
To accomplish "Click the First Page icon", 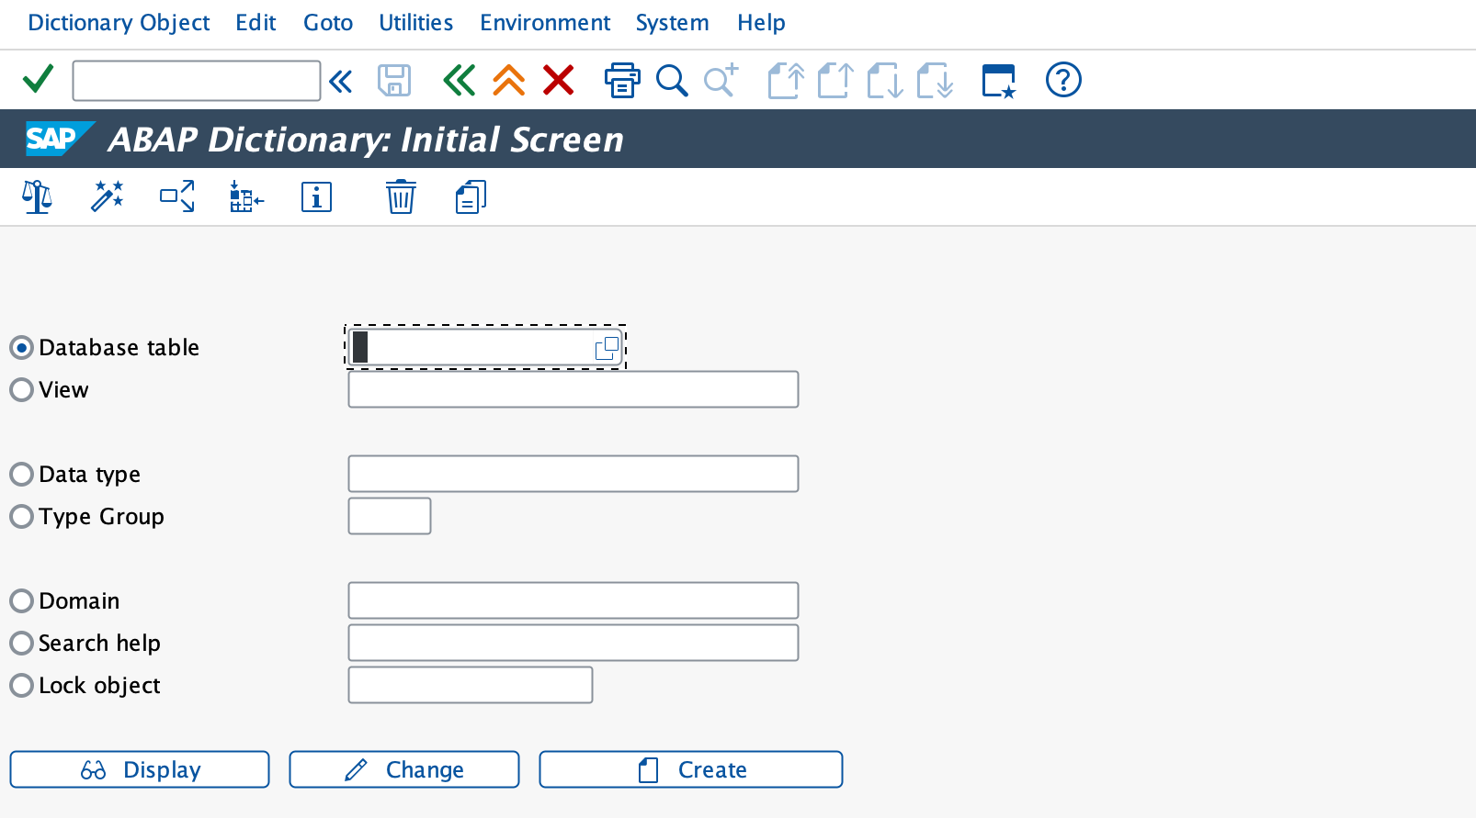I will pos(786,81).
